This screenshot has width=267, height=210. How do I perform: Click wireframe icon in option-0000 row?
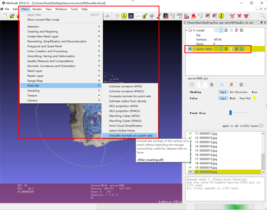pos(226,49)
